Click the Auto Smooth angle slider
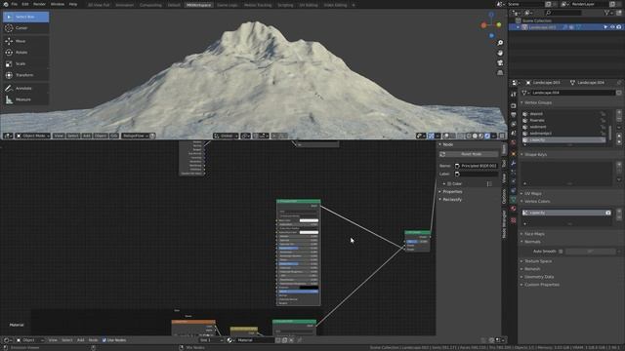 point(590,252)
